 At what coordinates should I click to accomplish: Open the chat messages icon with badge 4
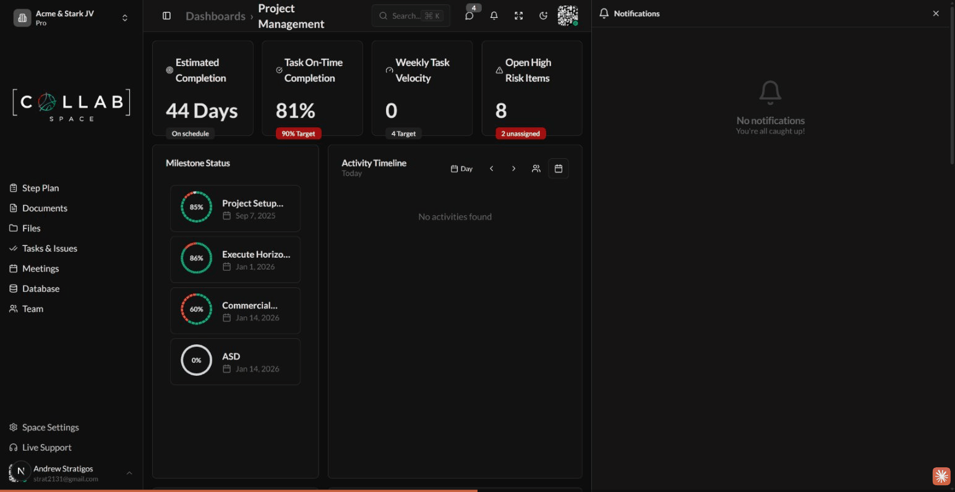point(469,15)
